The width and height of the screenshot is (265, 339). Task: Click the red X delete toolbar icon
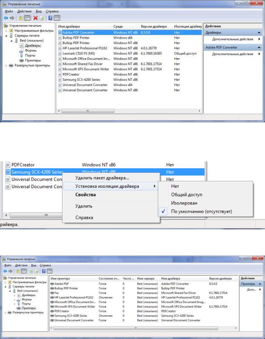click(35, 18)
